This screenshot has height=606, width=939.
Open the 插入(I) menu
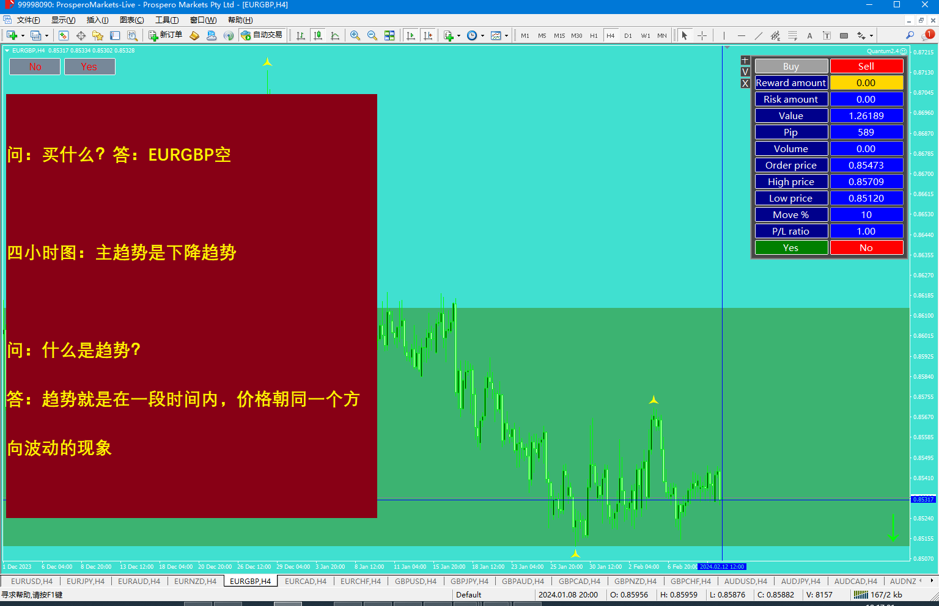(x=98, y=20)
